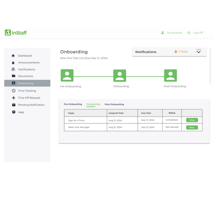The width and height of the screenshot is (214, 204).
Task: Click the Help question mark icon
Action: (13, 112)
